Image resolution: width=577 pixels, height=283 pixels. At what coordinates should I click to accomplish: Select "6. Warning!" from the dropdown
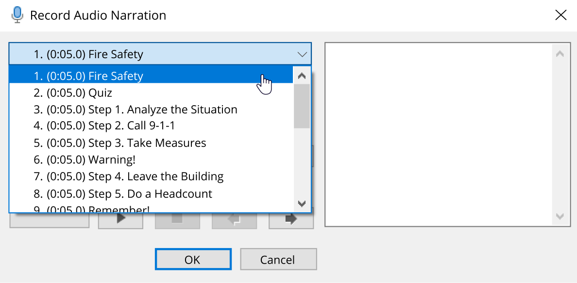146,159
